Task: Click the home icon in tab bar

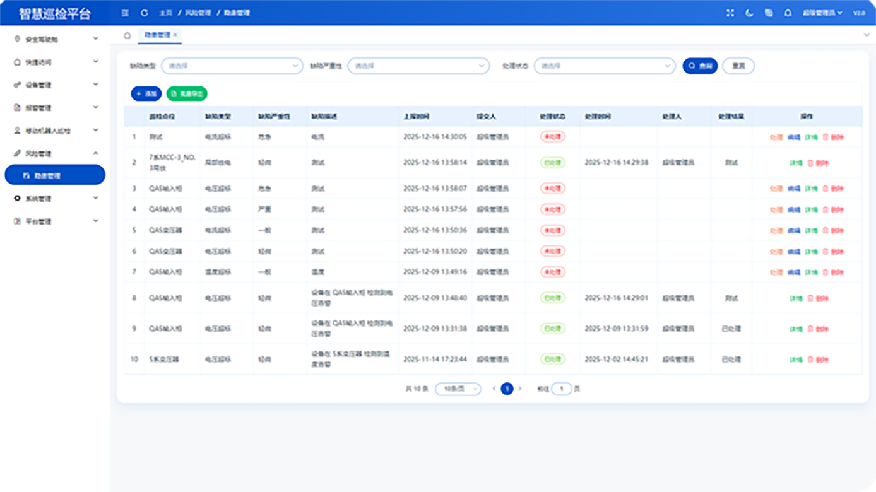Action: point(127,35)
